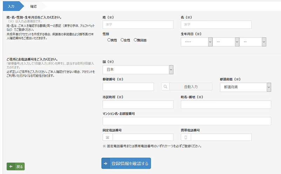Click the 名 given name field

tap(216, 24)
